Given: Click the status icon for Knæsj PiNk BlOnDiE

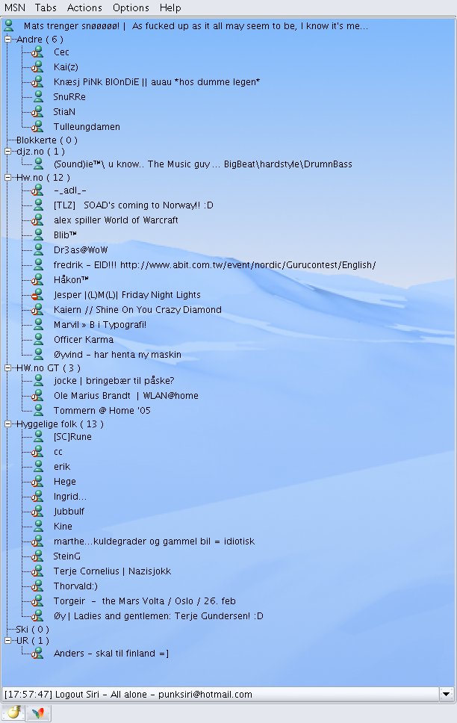Looking at the screenshot, I should [37, 82].
